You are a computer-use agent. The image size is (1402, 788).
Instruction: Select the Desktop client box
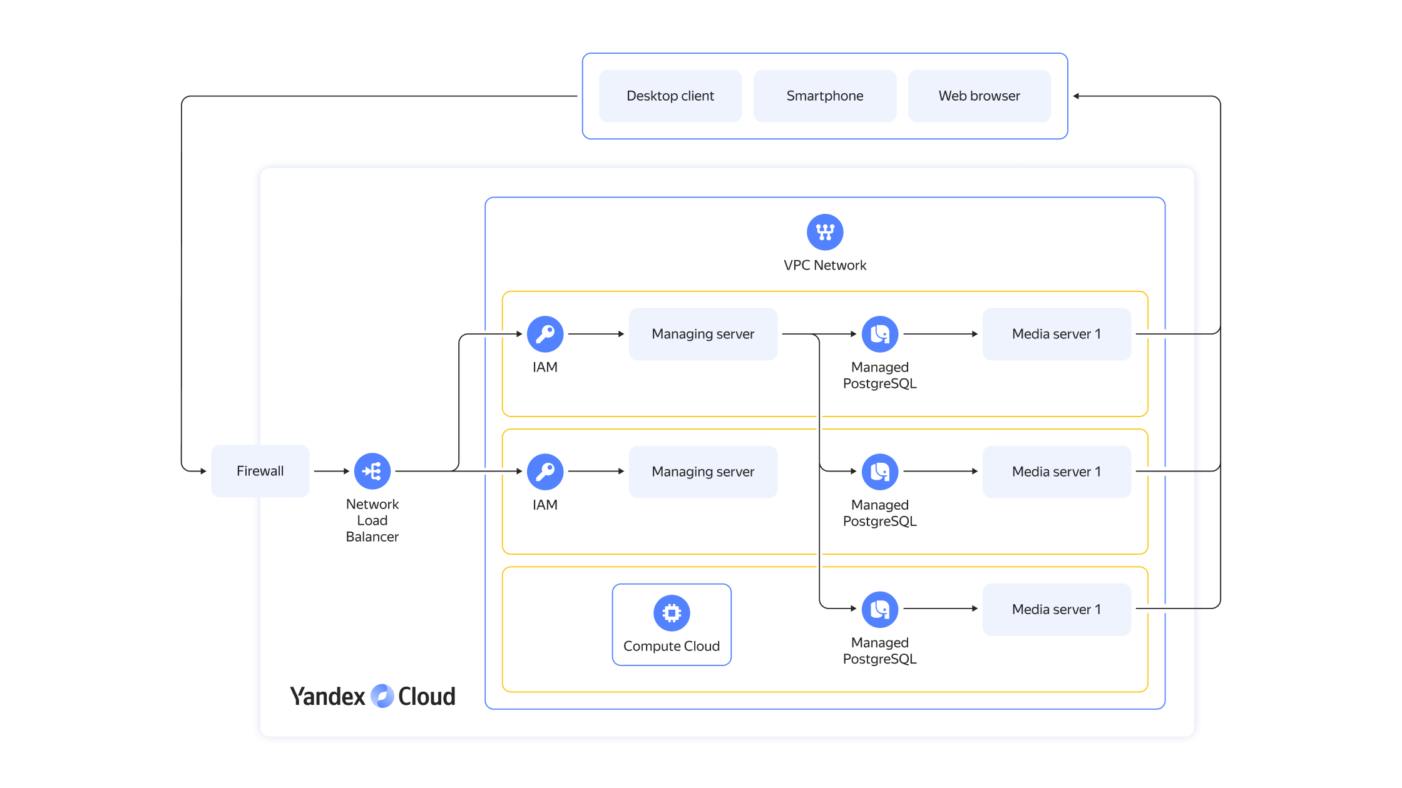(670, 96)
